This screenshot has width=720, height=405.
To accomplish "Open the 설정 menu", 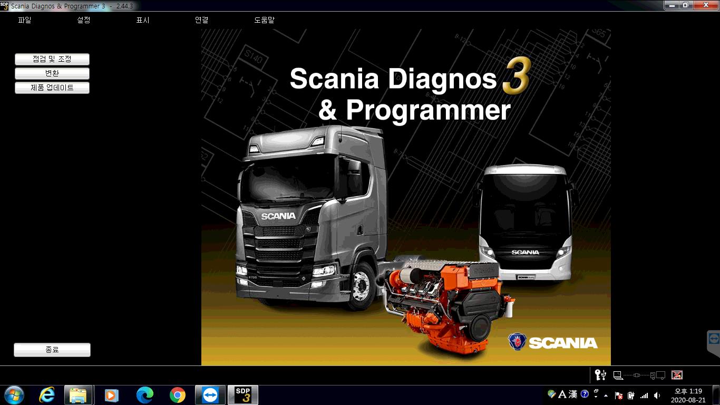I will point(84,20).
